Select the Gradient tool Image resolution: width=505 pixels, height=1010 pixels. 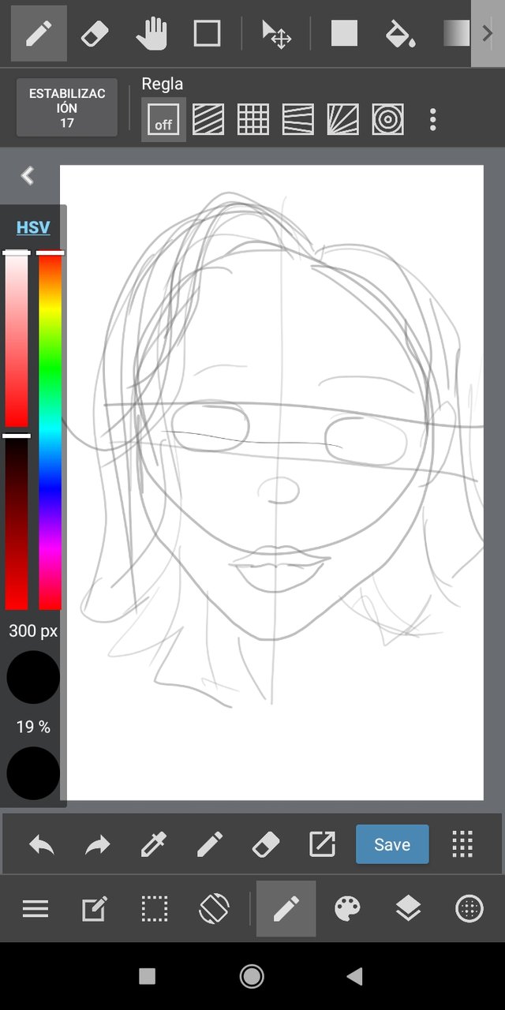coord(456,34)
